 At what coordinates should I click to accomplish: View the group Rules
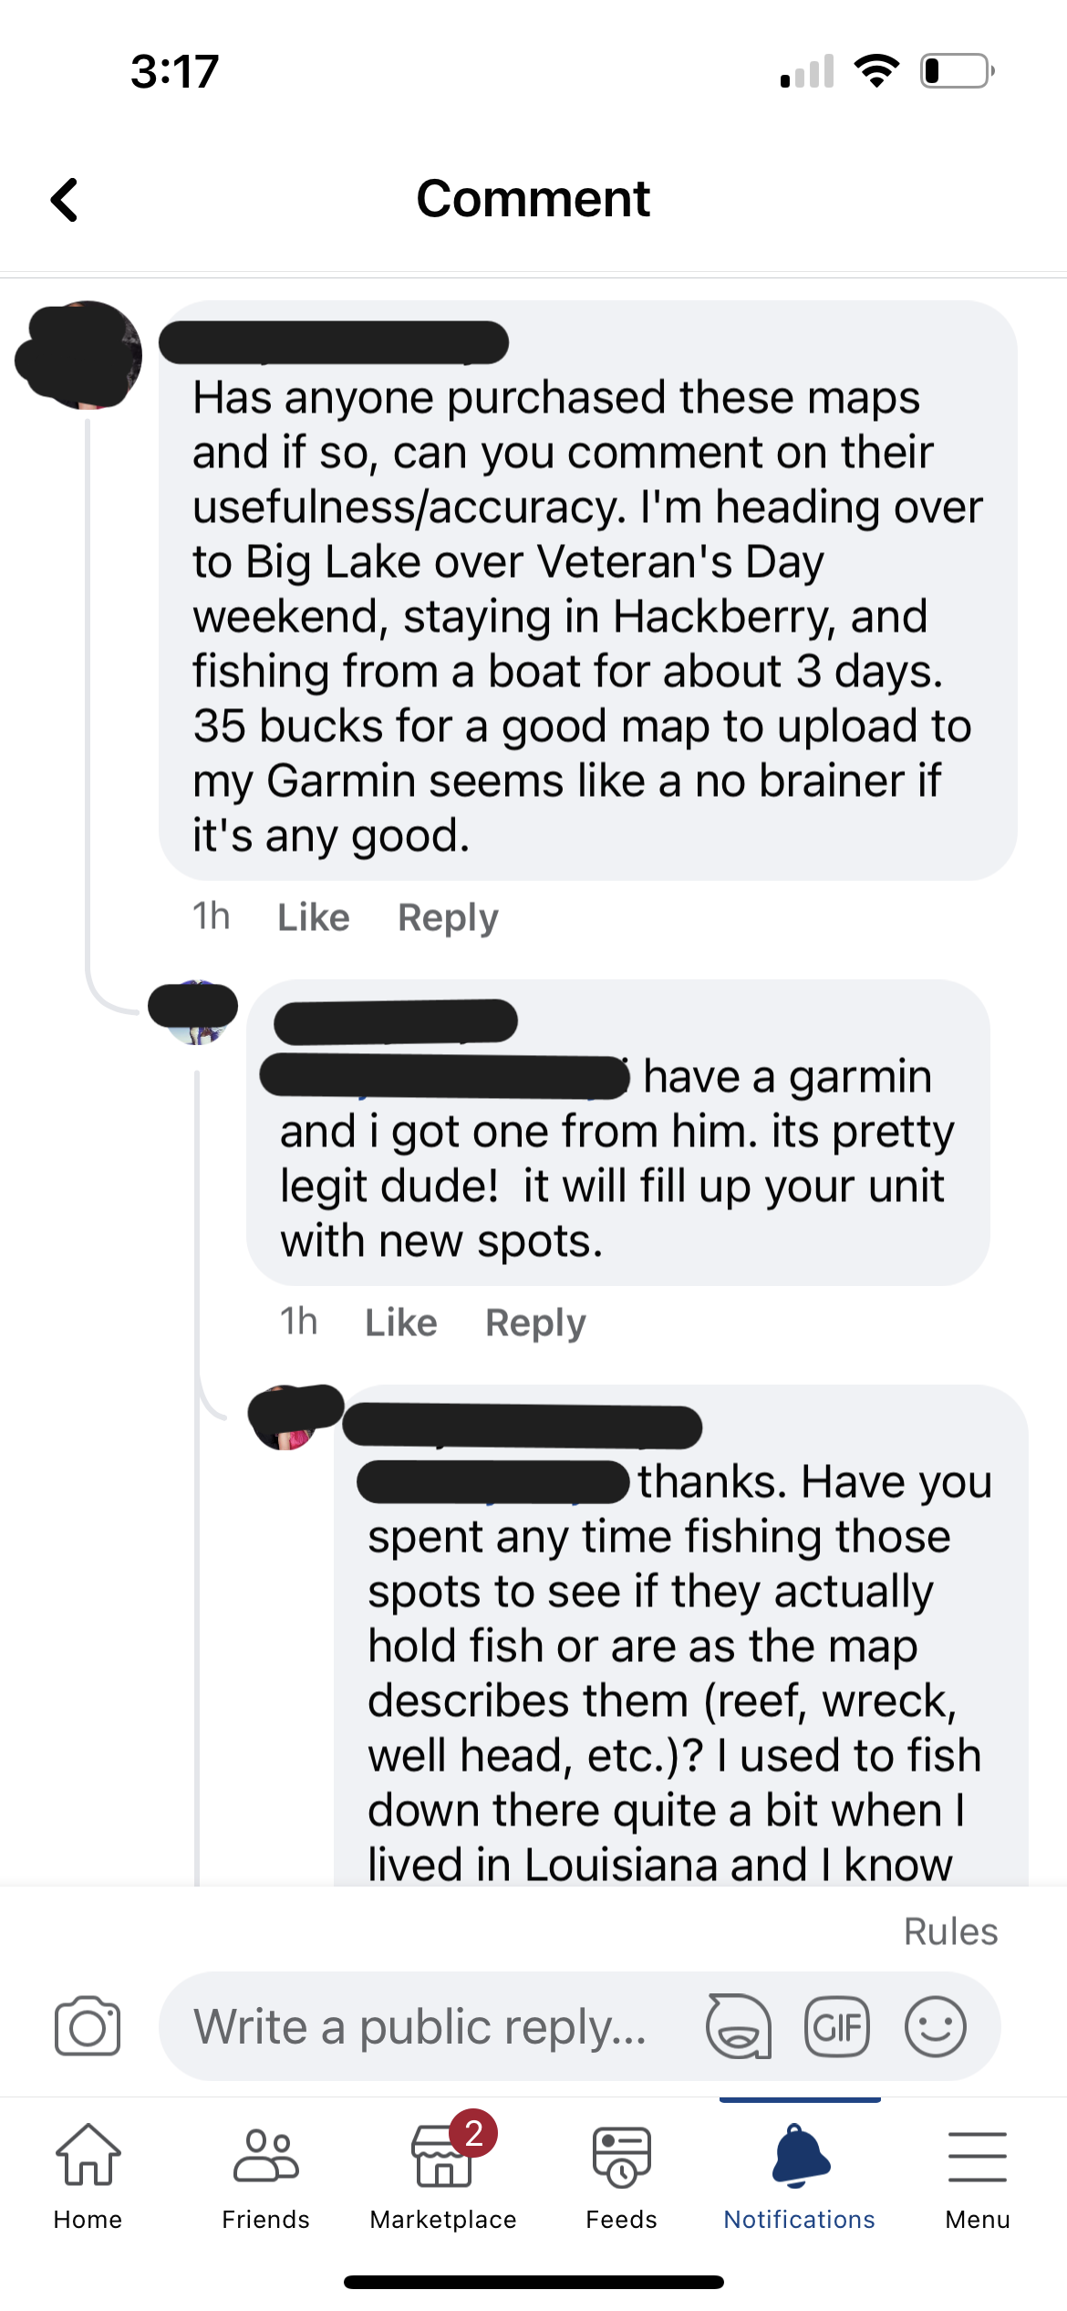click(x=950, y=1930)
